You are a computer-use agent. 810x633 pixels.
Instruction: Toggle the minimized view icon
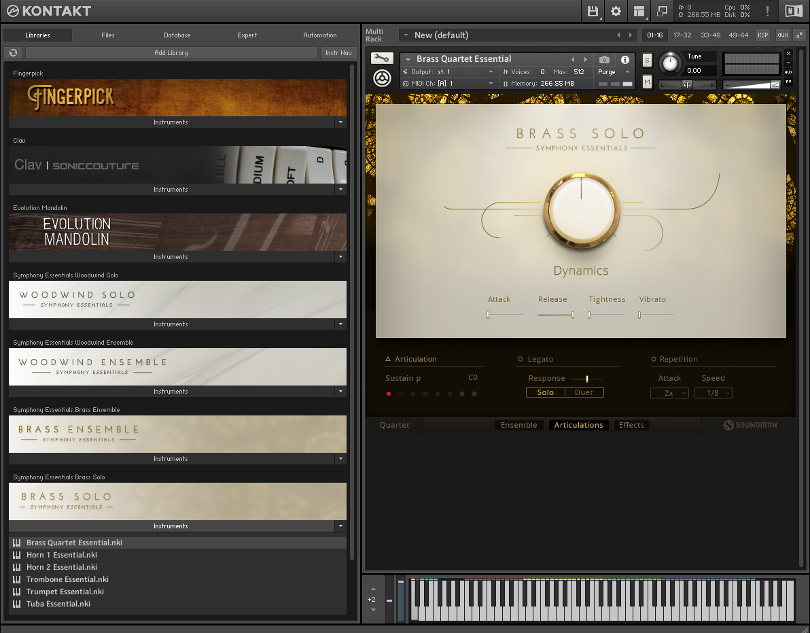[662, 11]
